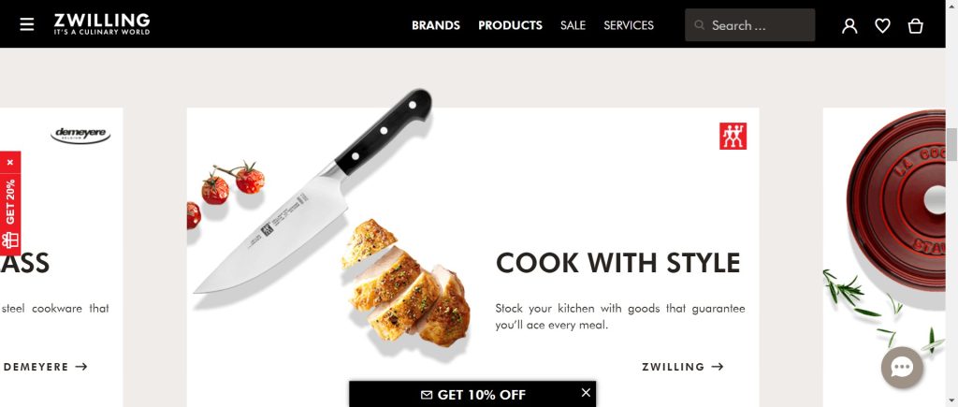This screenshot has width=958, height=407.
Task: Open the Products menu
Action: click(x=510, y=25)
